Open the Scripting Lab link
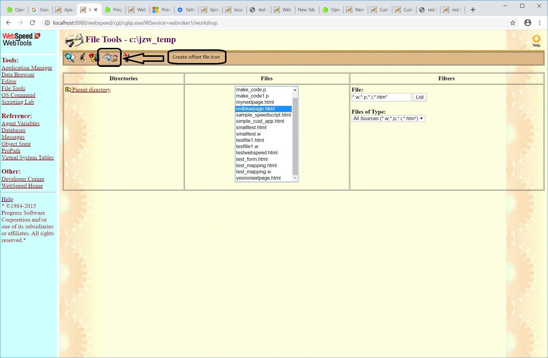The image size is (548, 358). pos(18,102)
